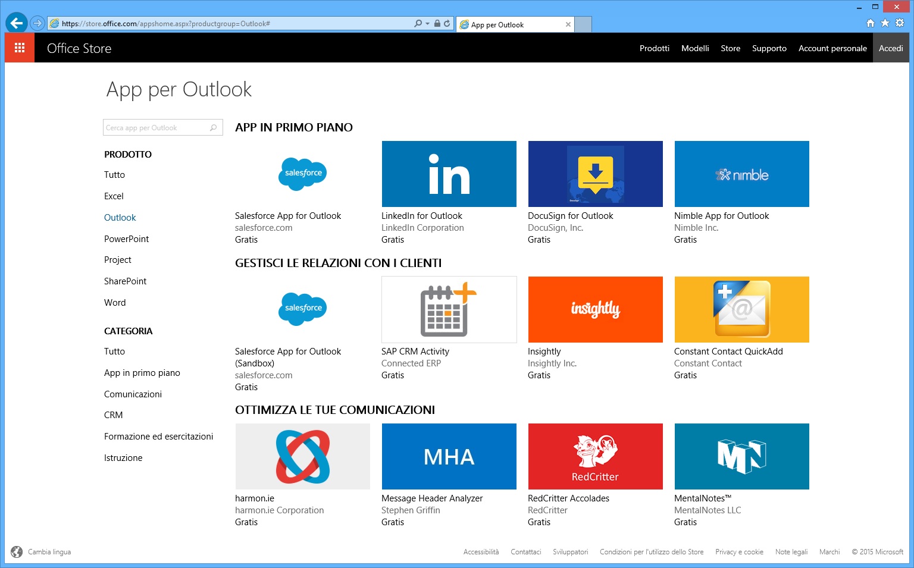The image size is (914, 568).
Task: Open the MHA Message Header Analyzer tile
Action: coord(449,456)
